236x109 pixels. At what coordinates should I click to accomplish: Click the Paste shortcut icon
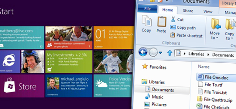pos(173,35)
